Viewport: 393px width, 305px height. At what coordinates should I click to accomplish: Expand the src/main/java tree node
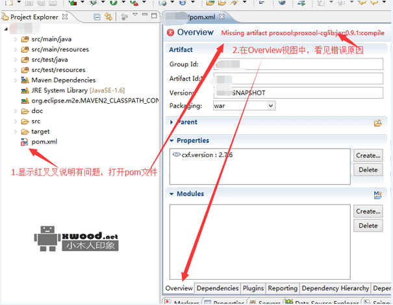pyautogui.click(x=16, y=40)
